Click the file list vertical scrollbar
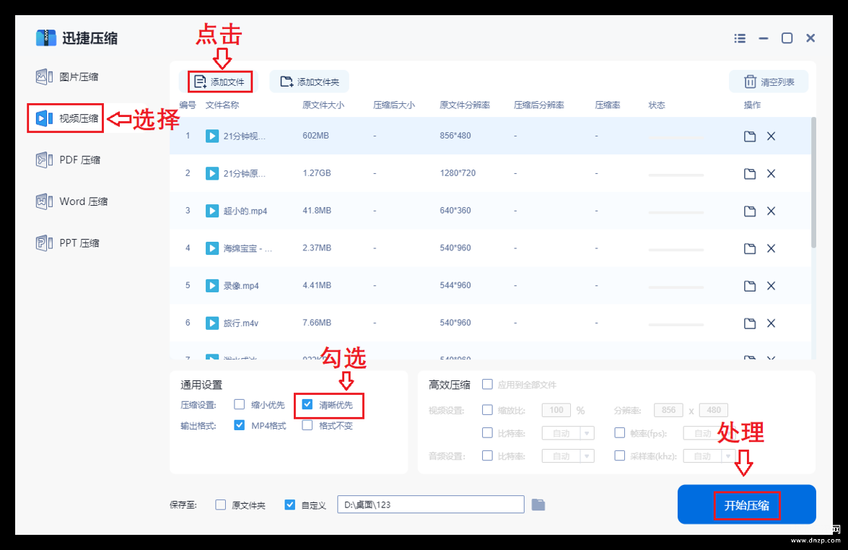Viewport: 848px width, 550px height. pos(813,183)
